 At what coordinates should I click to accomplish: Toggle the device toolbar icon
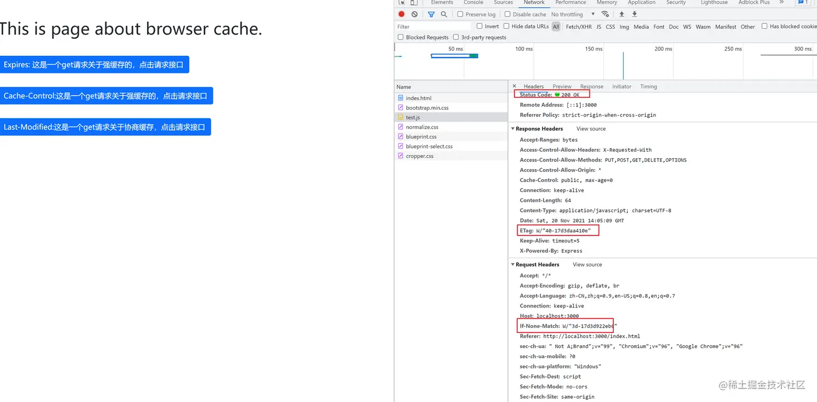(414, 3)
